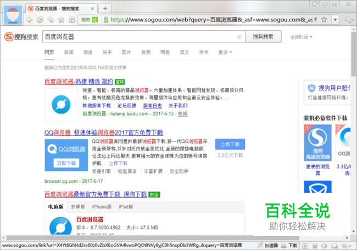Open the 版本日志 link
The height and width of the screenshot is (250, 357).
[152, 106]
